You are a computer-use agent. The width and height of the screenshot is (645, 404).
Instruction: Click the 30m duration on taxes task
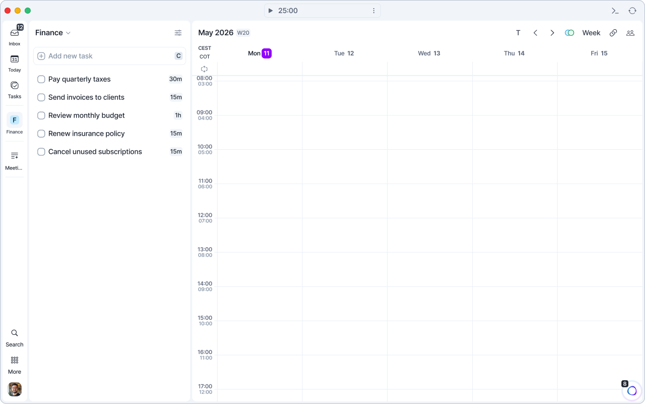(175, 79)
